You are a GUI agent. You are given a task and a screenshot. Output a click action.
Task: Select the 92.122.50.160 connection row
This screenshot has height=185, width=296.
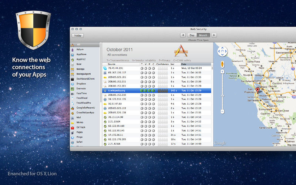(157, 126)
